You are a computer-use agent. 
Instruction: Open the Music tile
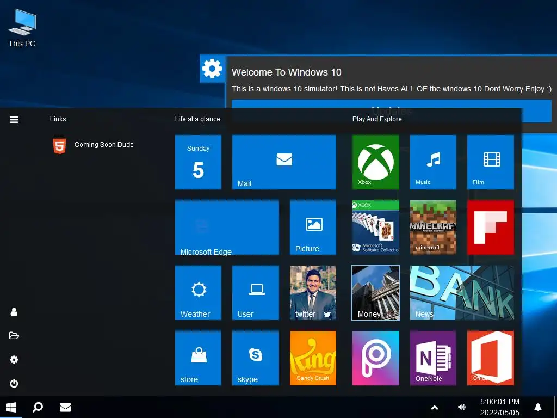pos(433,162)
